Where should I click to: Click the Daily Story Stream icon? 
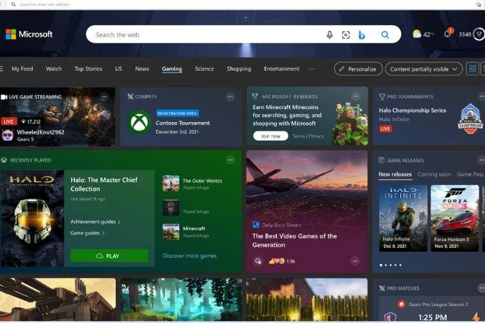256,225
